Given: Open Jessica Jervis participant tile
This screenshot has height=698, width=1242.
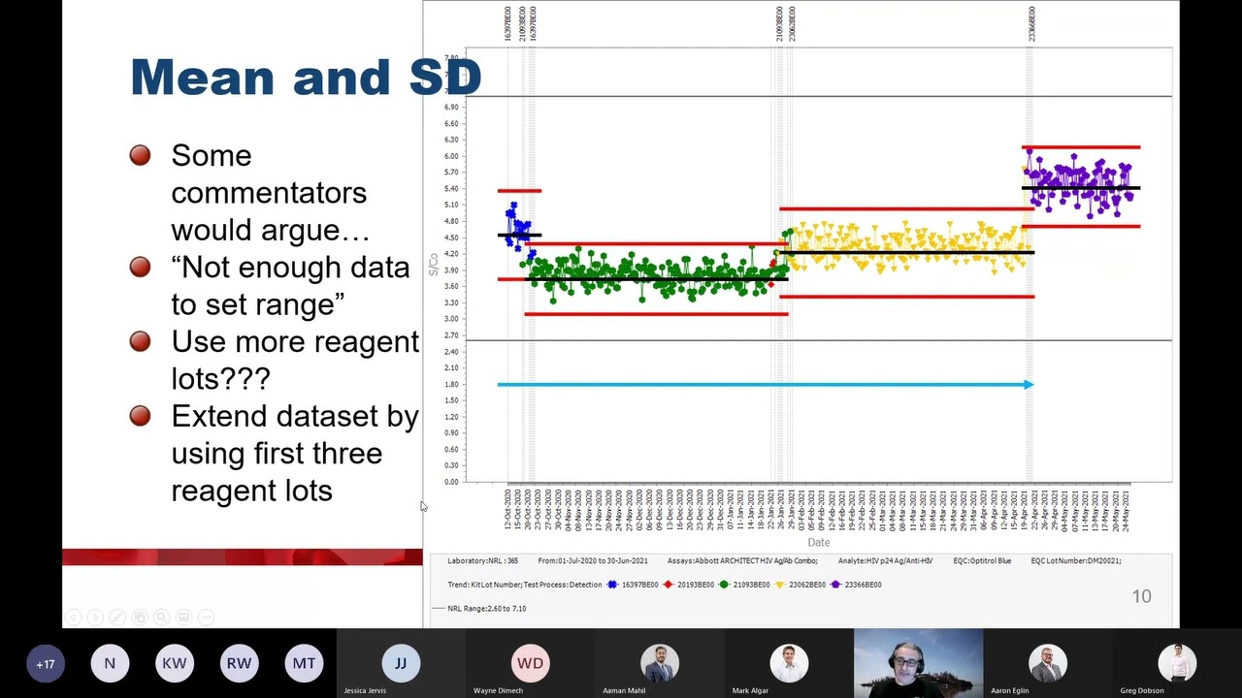Looking at the screenshot, I should click(401, 663).
